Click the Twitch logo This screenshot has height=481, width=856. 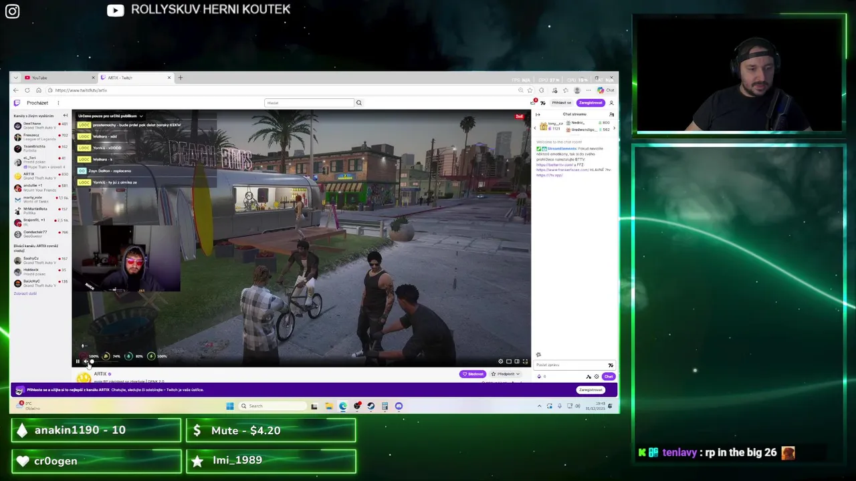pyautogui.click(x=17, y=103)
